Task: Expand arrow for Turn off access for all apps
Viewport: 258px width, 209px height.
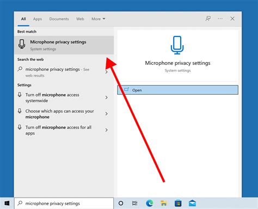Action: click(x=107, y=130)
